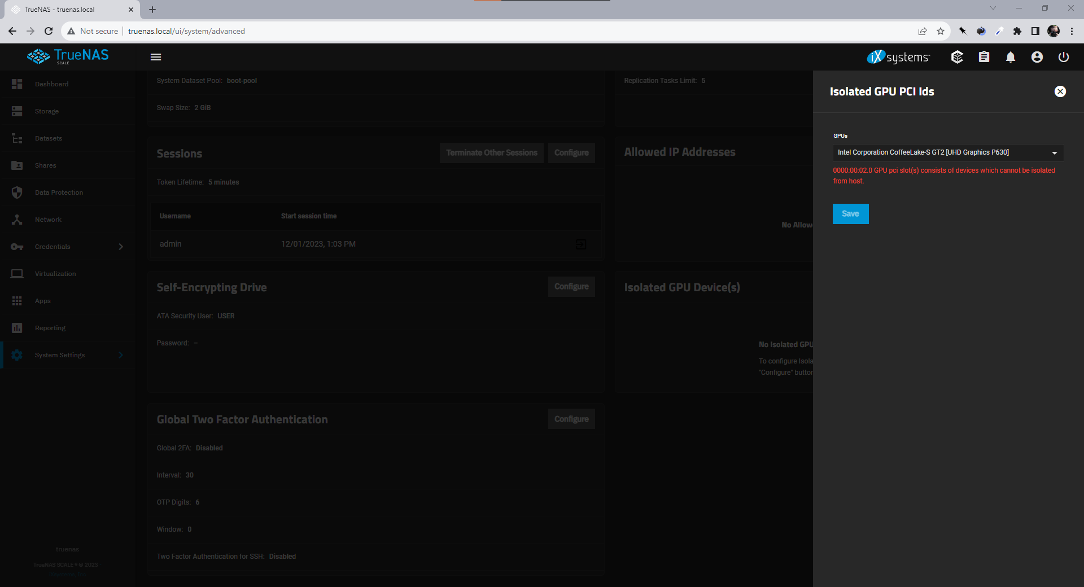The height and width of the screenshot is (587, 1084).
Task: Open the user account settings icon
Action: coord(1037,57)
